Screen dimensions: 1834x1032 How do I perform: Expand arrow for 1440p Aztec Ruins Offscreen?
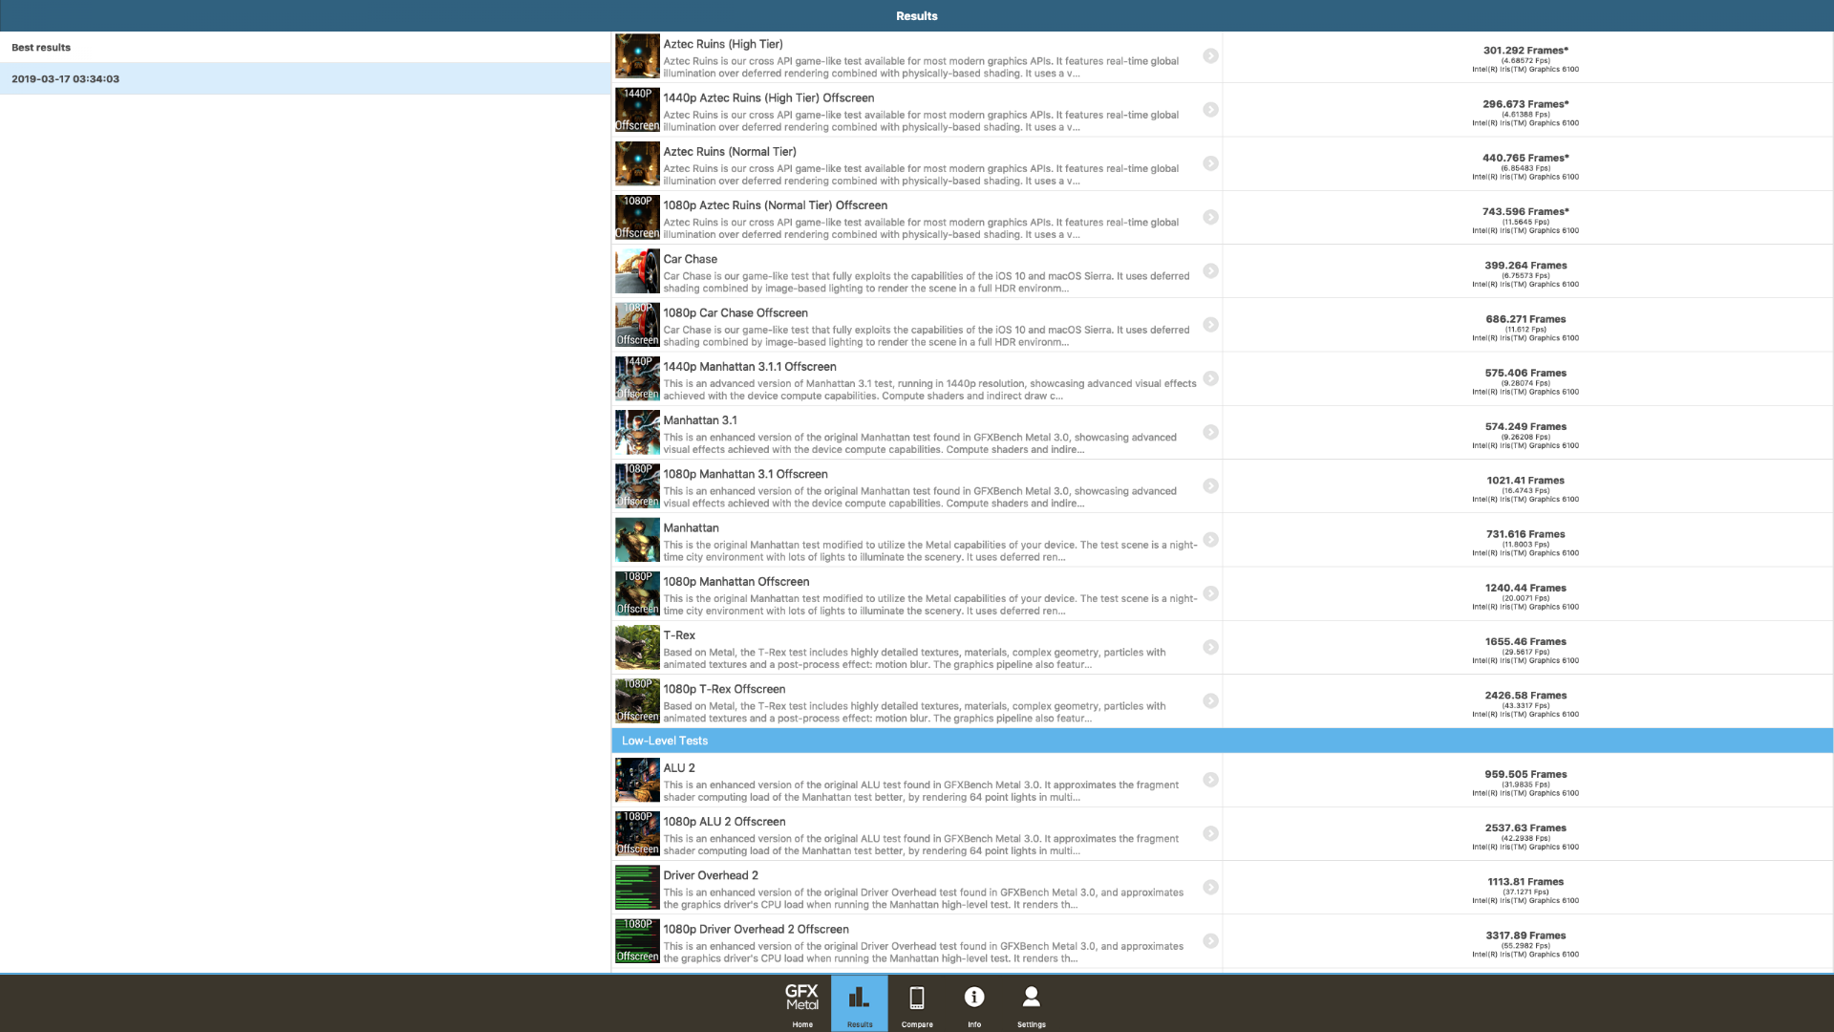(x=1210, y=110)
